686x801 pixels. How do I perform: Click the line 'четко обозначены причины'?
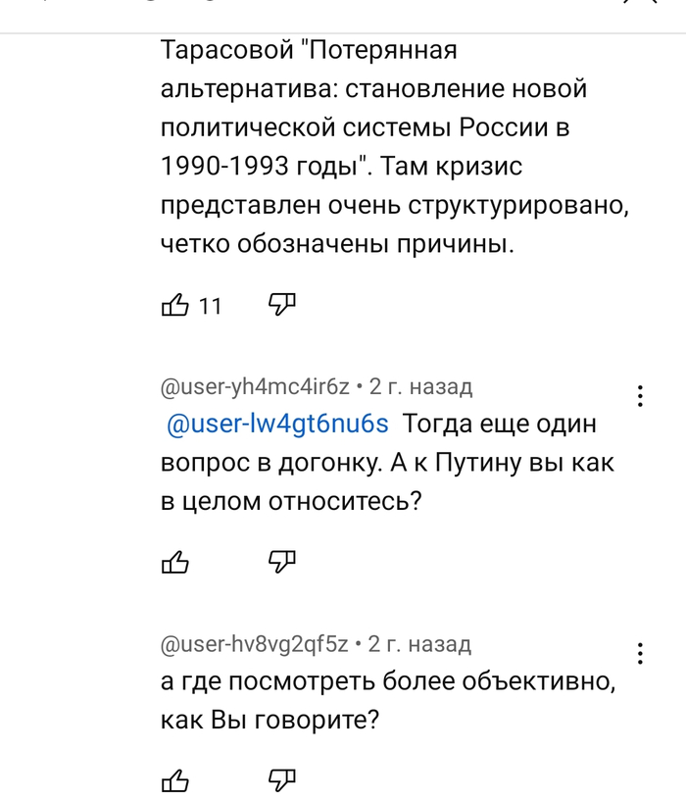(337, 245)
